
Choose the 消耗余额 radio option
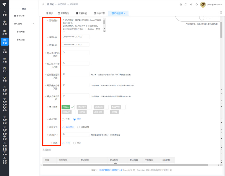pyautogui.click(x=79, y=127)
